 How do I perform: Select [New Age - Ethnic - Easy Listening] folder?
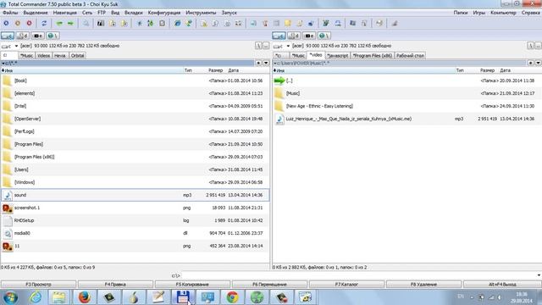click(406, 106)
